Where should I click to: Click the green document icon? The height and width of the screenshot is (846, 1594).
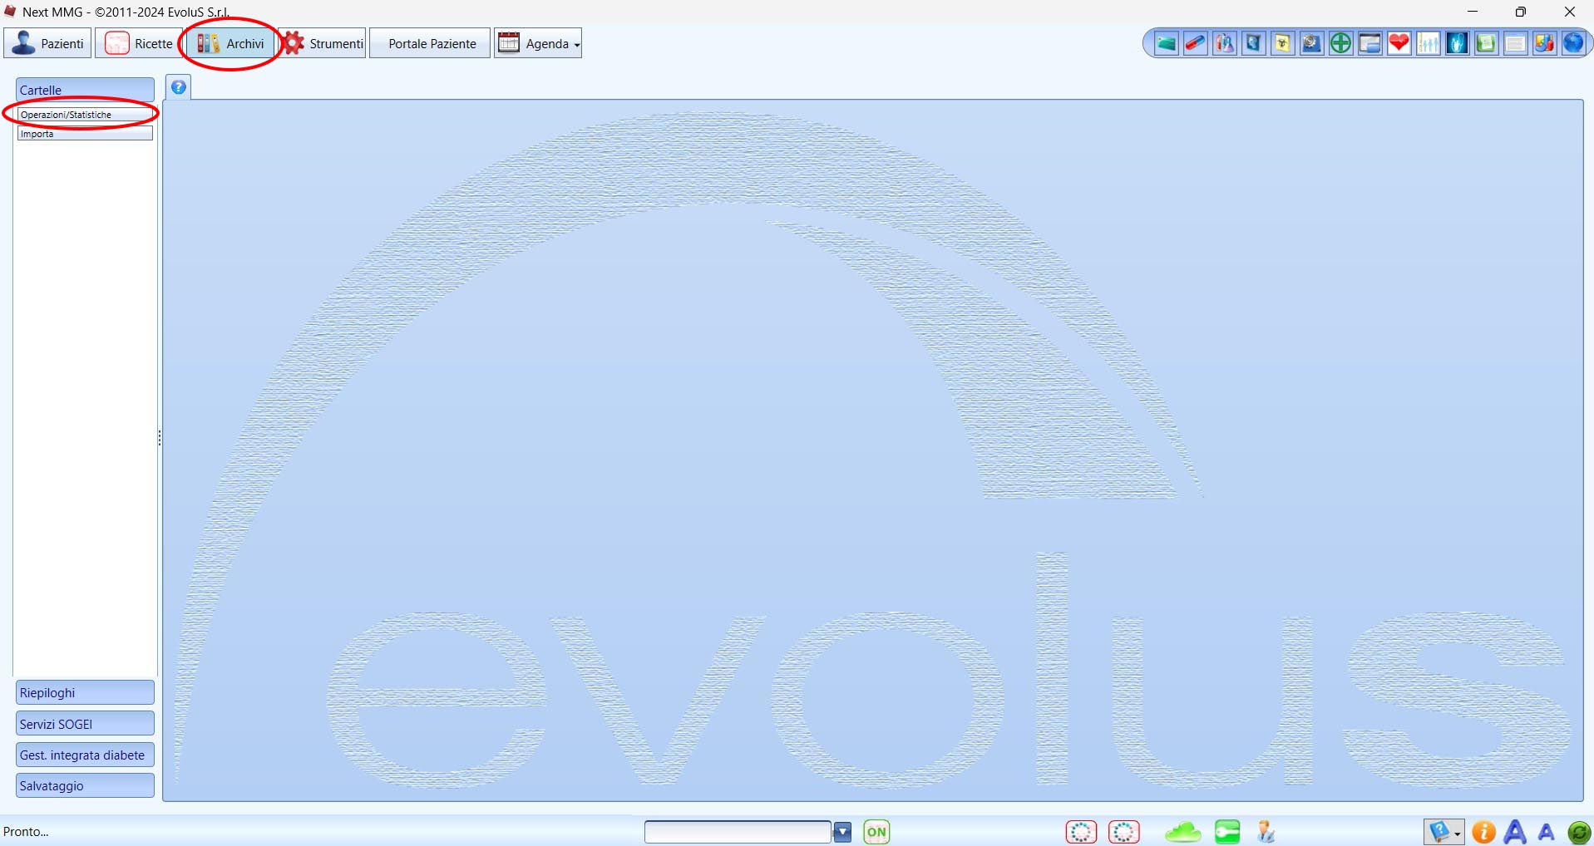coord(1486,43)
